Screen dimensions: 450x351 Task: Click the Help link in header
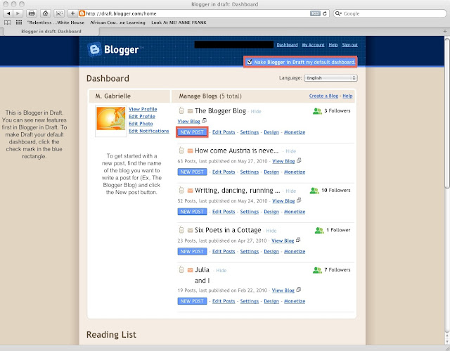tap(333, 45)
